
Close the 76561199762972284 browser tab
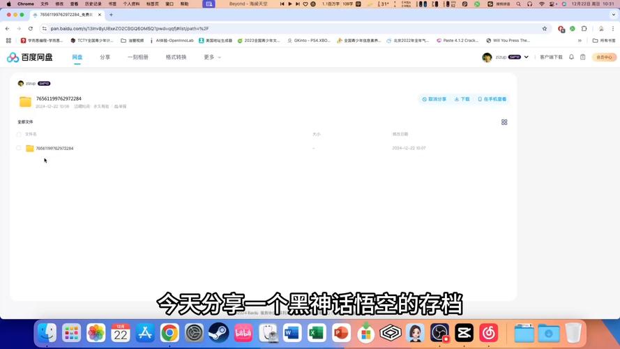[x=100, y=15]
